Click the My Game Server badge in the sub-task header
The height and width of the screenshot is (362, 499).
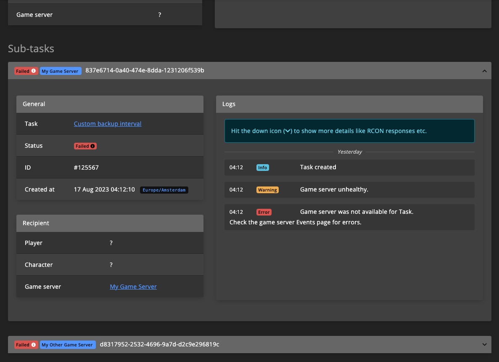[60, 71]
